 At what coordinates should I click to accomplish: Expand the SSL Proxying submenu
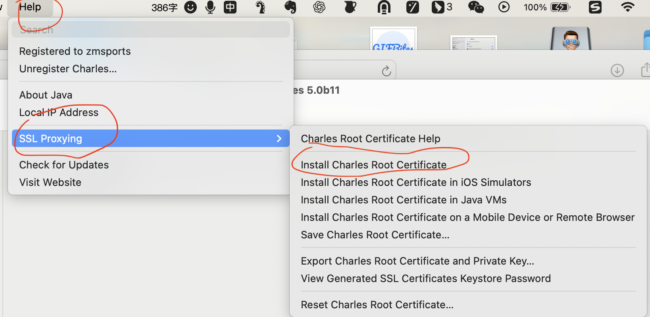[151, 138]
